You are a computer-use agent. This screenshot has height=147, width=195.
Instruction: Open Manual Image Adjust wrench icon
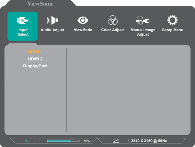point(143,20)
